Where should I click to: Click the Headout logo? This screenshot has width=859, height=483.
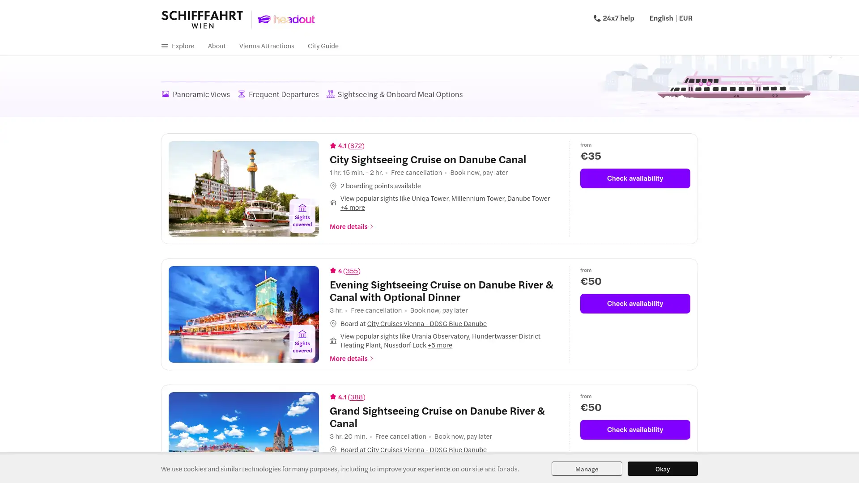click(x=286, y=19)
